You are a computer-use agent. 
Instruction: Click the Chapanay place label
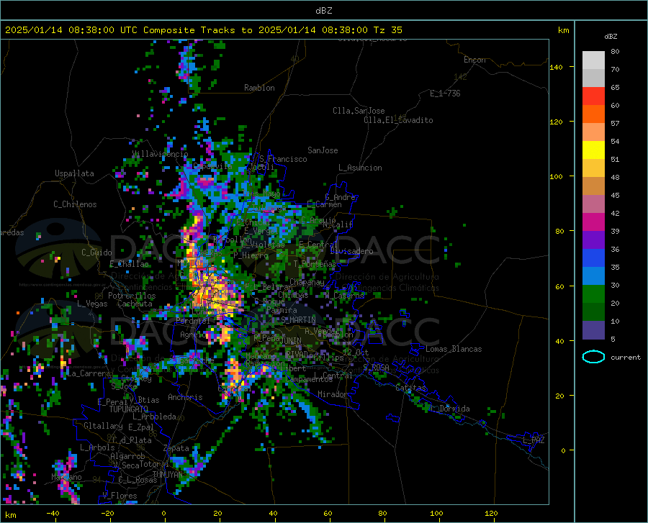click(x=307, y=282)
